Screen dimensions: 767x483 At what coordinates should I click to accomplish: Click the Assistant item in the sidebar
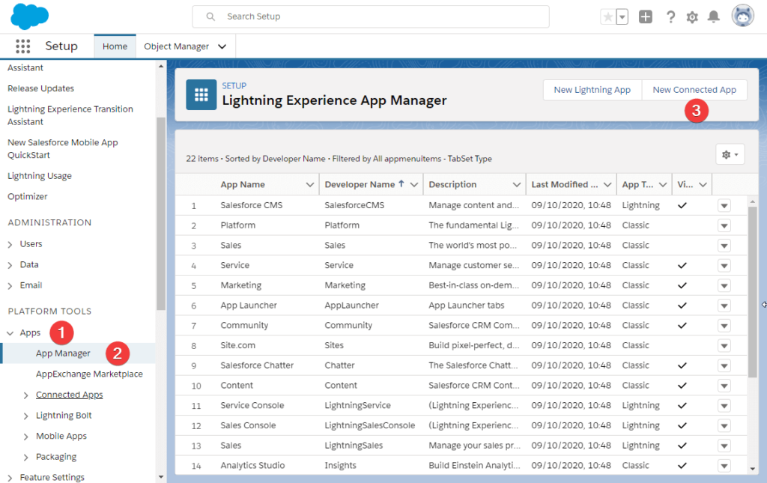(x=25, y=68)
